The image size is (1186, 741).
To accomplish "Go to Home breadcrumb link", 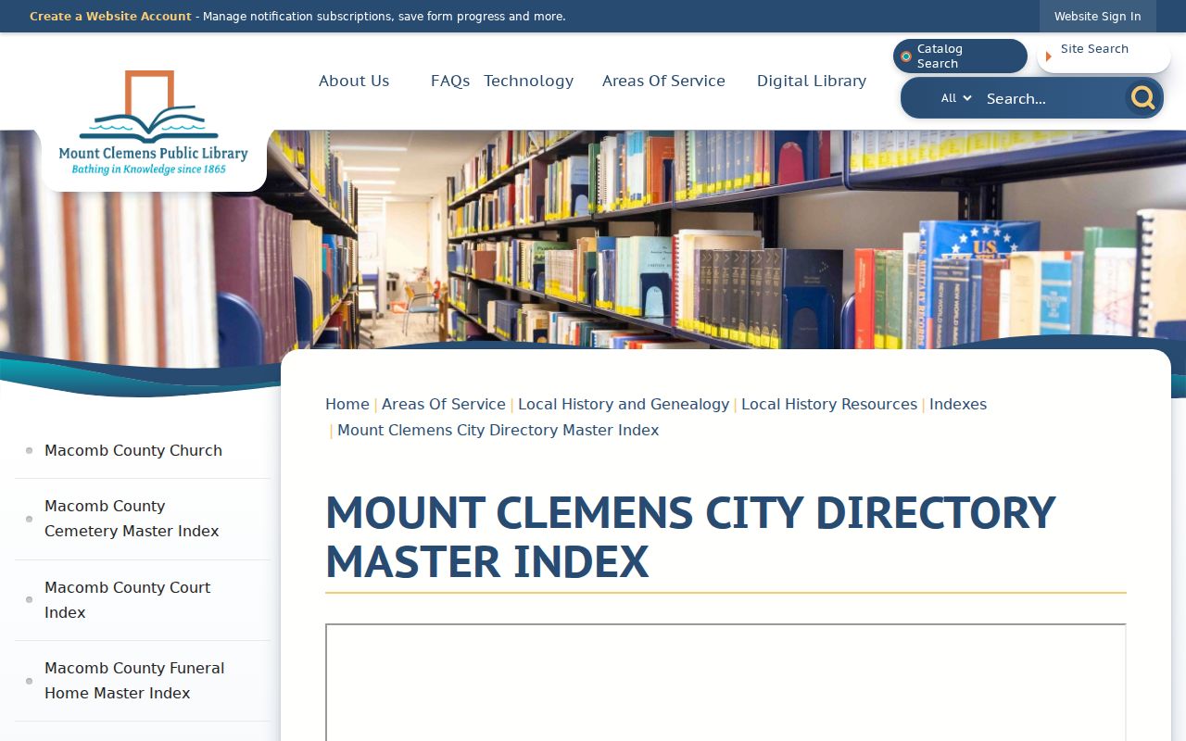I will pos(347,404).
